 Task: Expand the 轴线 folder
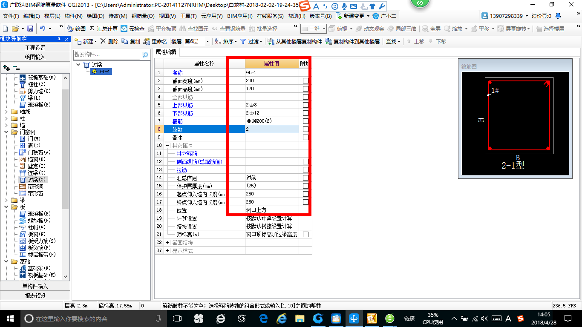6,112
